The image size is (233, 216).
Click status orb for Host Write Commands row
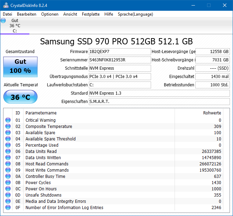point(8,170)
